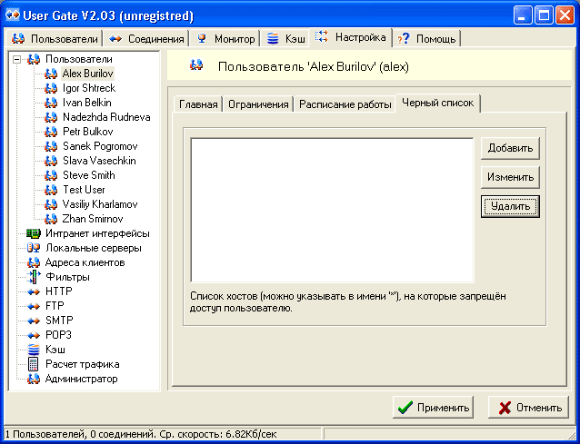Click the window resize grip in status bar

[x=572, y=434]
